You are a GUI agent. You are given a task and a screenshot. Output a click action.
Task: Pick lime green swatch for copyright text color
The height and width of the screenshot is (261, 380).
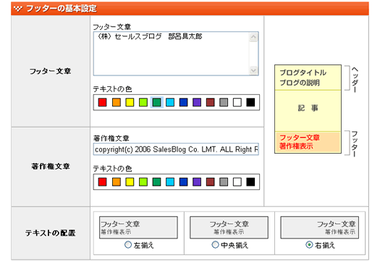pyautogui.click(x=143, y=181)
